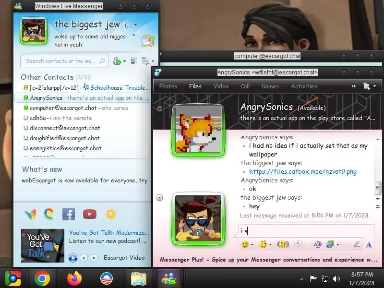Switch to handwriting pen mode

pos(357,244)
